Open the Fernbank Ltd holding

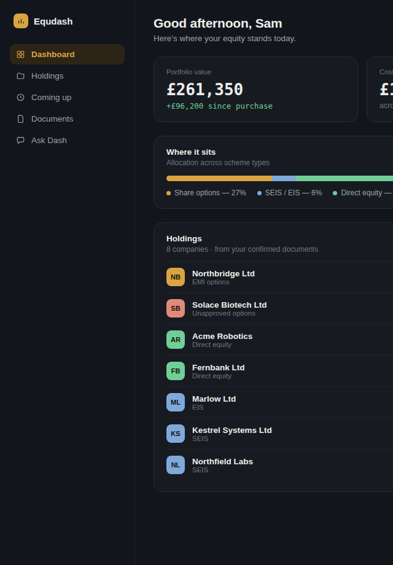click(x=279, y=371)
